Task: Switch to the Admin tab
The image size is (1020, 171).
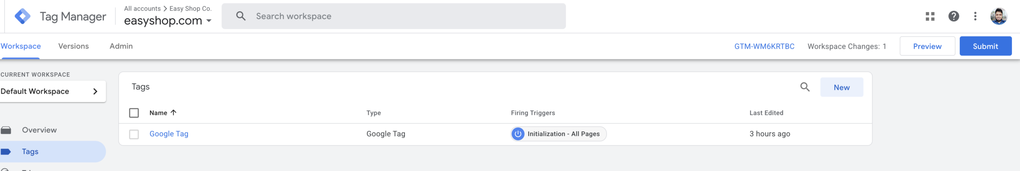Action: click(x=121, y=46)
